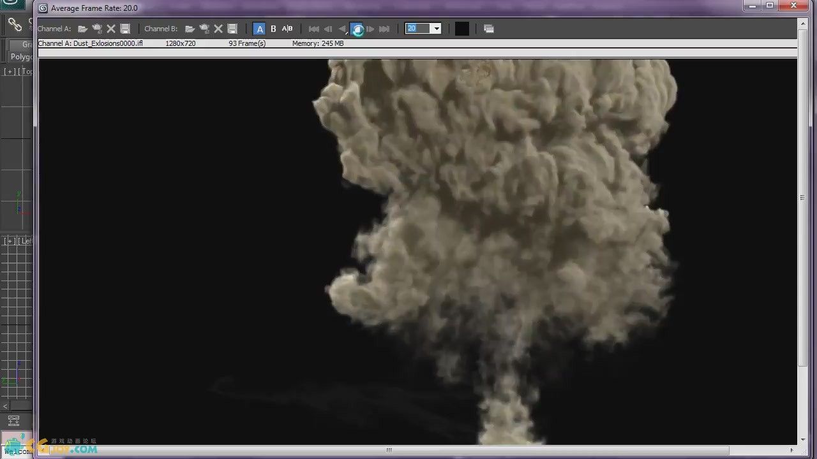Image resolution: width=817 pixels, height=459 pixels.
Task: Click the scroll-up arrow at top right
Action: click(x=802, y=23)
